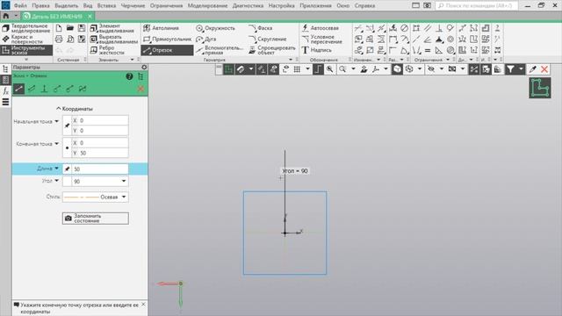
Task: Select the Скругление fillet tool
Action: point(268,39)
